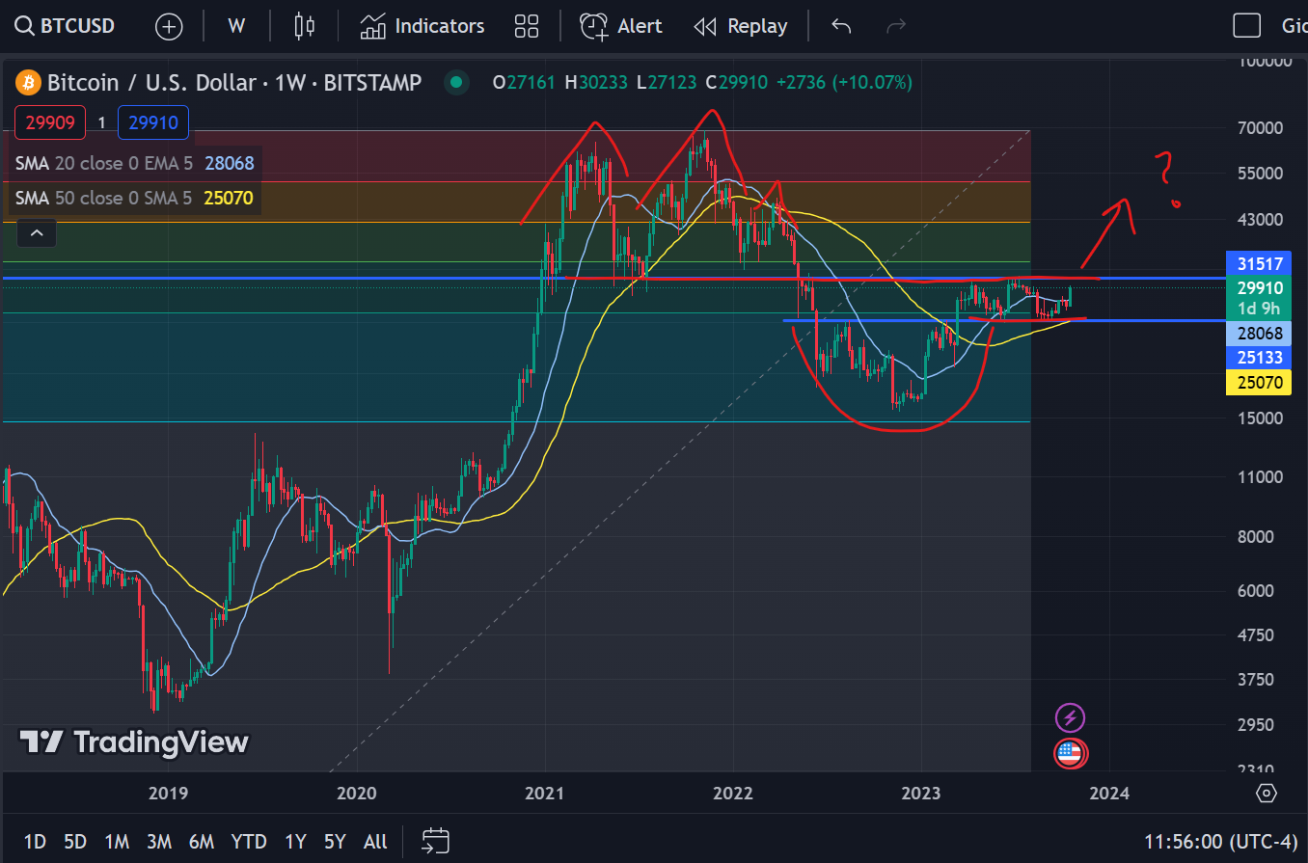Open the timezone menu showing UTC-4
This screenshot has width=1308, height=863.
pyautogui.click(x=1217, y=842)
